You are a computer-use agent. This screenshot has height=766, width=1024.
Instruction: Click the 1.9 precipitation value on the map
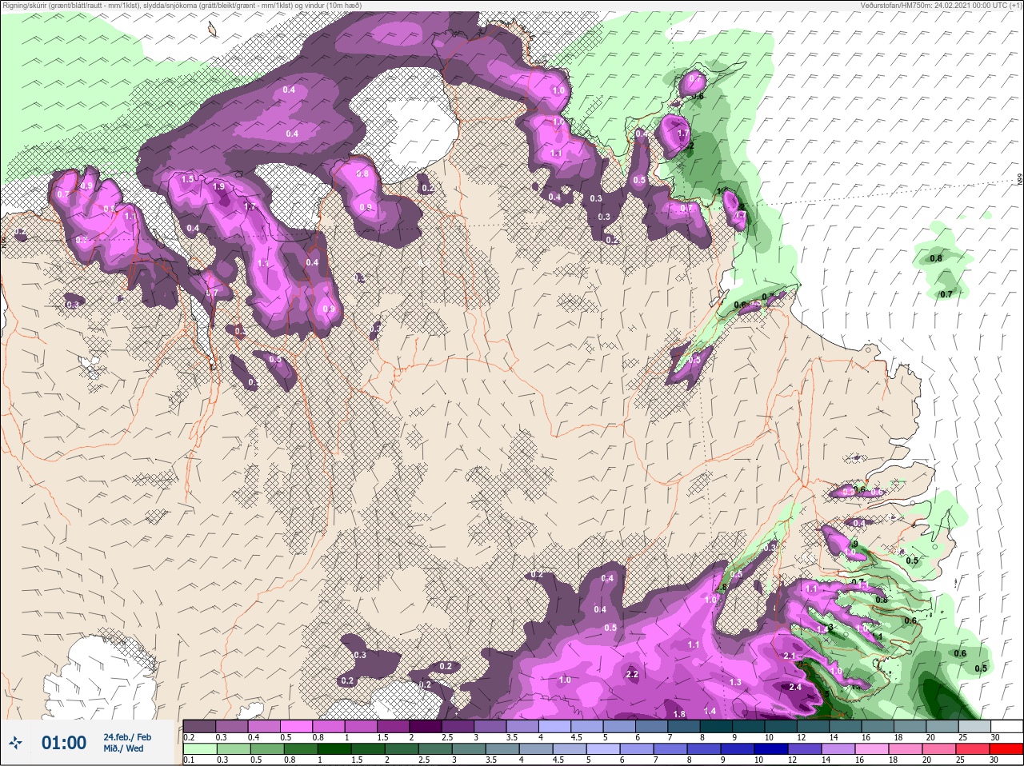[x=218, y=186]
